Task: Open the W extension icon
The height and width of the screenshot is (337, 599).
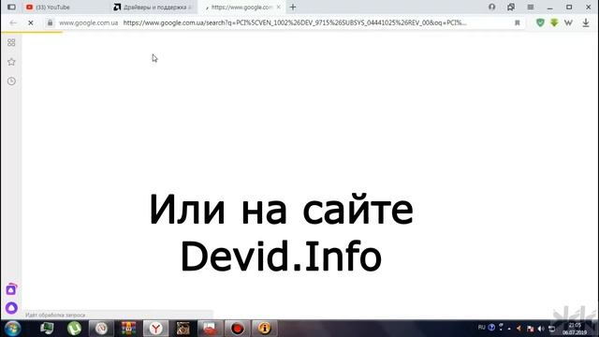Action: (568, 22)
